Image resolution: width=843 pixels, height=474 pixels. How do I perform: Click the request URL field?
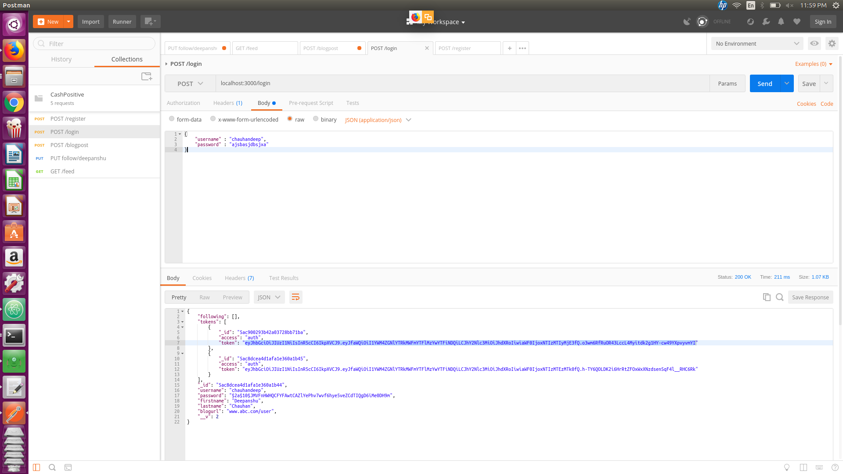point(462,83)
